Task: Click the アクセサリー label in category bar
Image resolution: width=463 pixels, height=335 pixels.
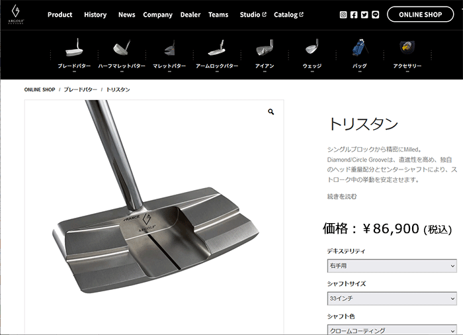Action: pyautogui.click(x=407, y=66)
